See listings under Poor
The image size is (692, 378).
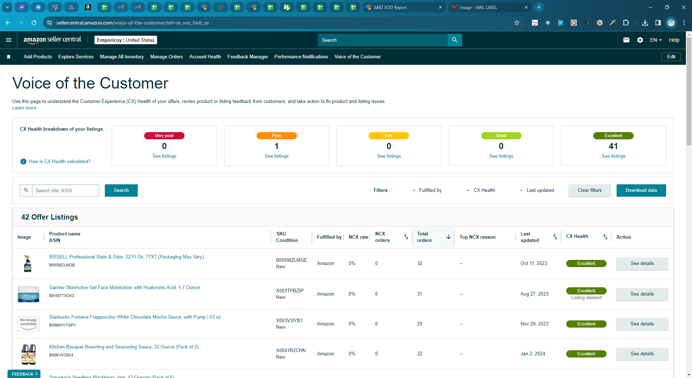click(276, 156)
